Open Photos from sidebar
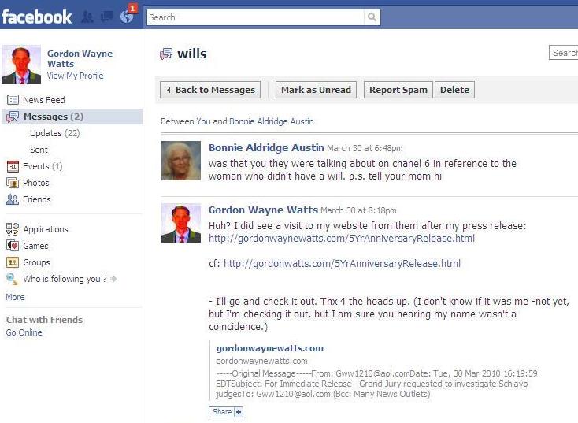 coord(35,183)
